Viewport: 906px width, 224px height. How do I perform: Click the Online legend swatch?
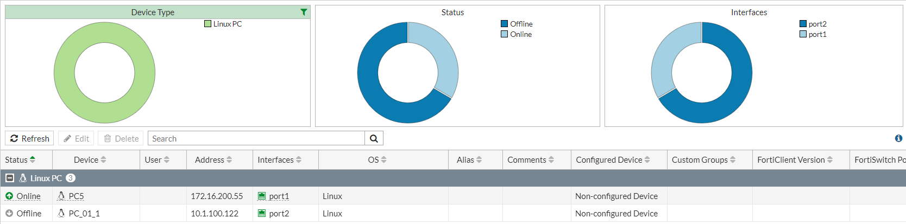[504, 34]
